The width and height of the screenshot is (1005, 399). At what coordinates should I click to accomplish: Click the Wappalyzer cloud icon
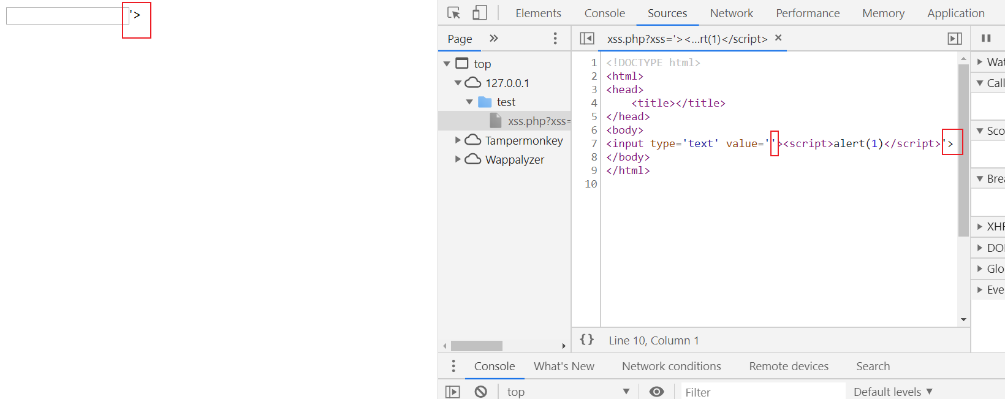(472, 159)
